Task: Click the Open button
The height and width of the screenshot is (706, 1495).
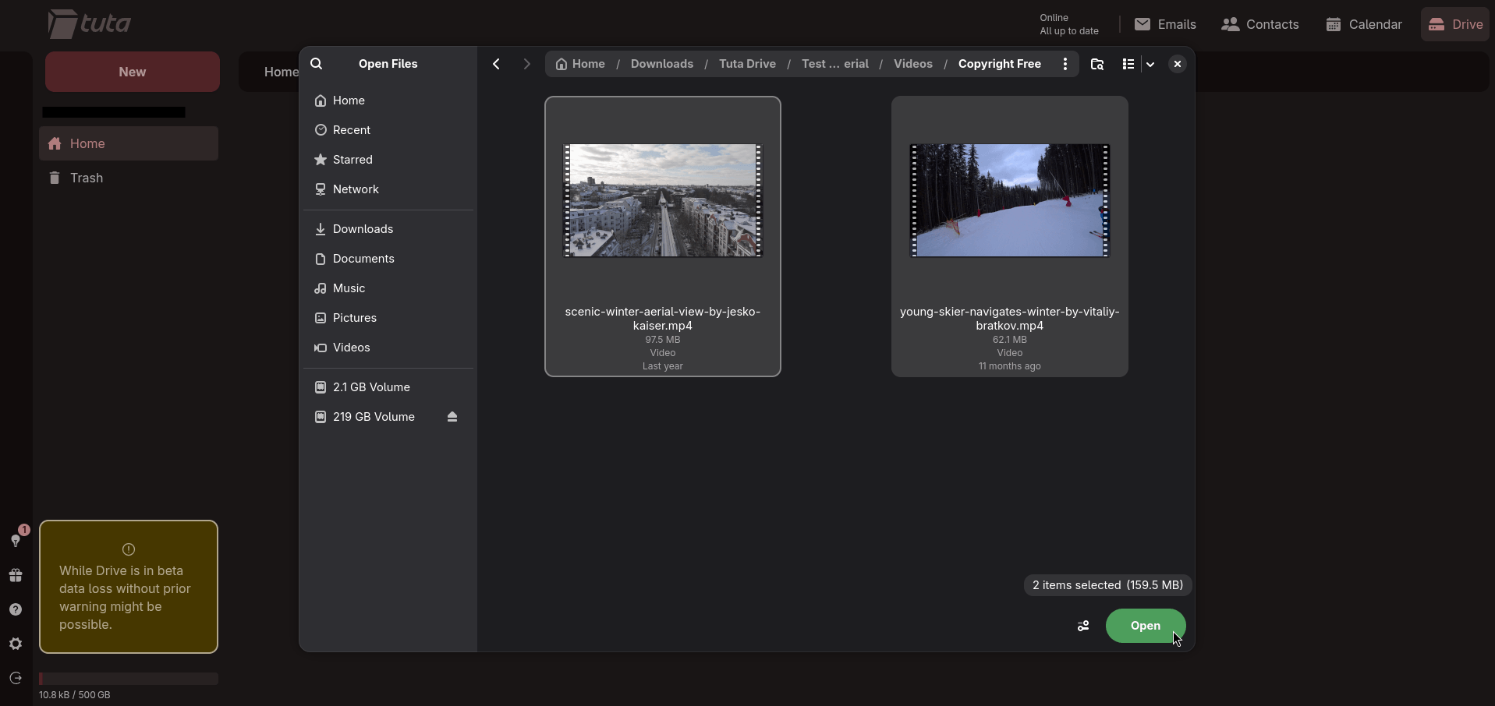Action: pos(1145,626)
